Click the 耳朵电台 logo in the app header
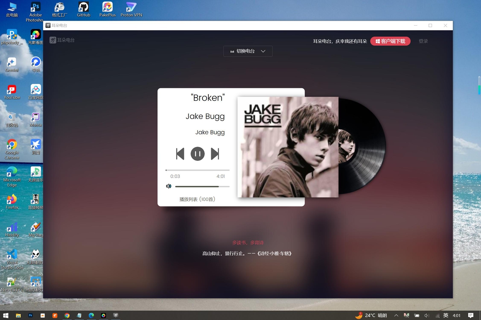The width and height of the screenshot is (481, 320). click(x=62, y=40)
